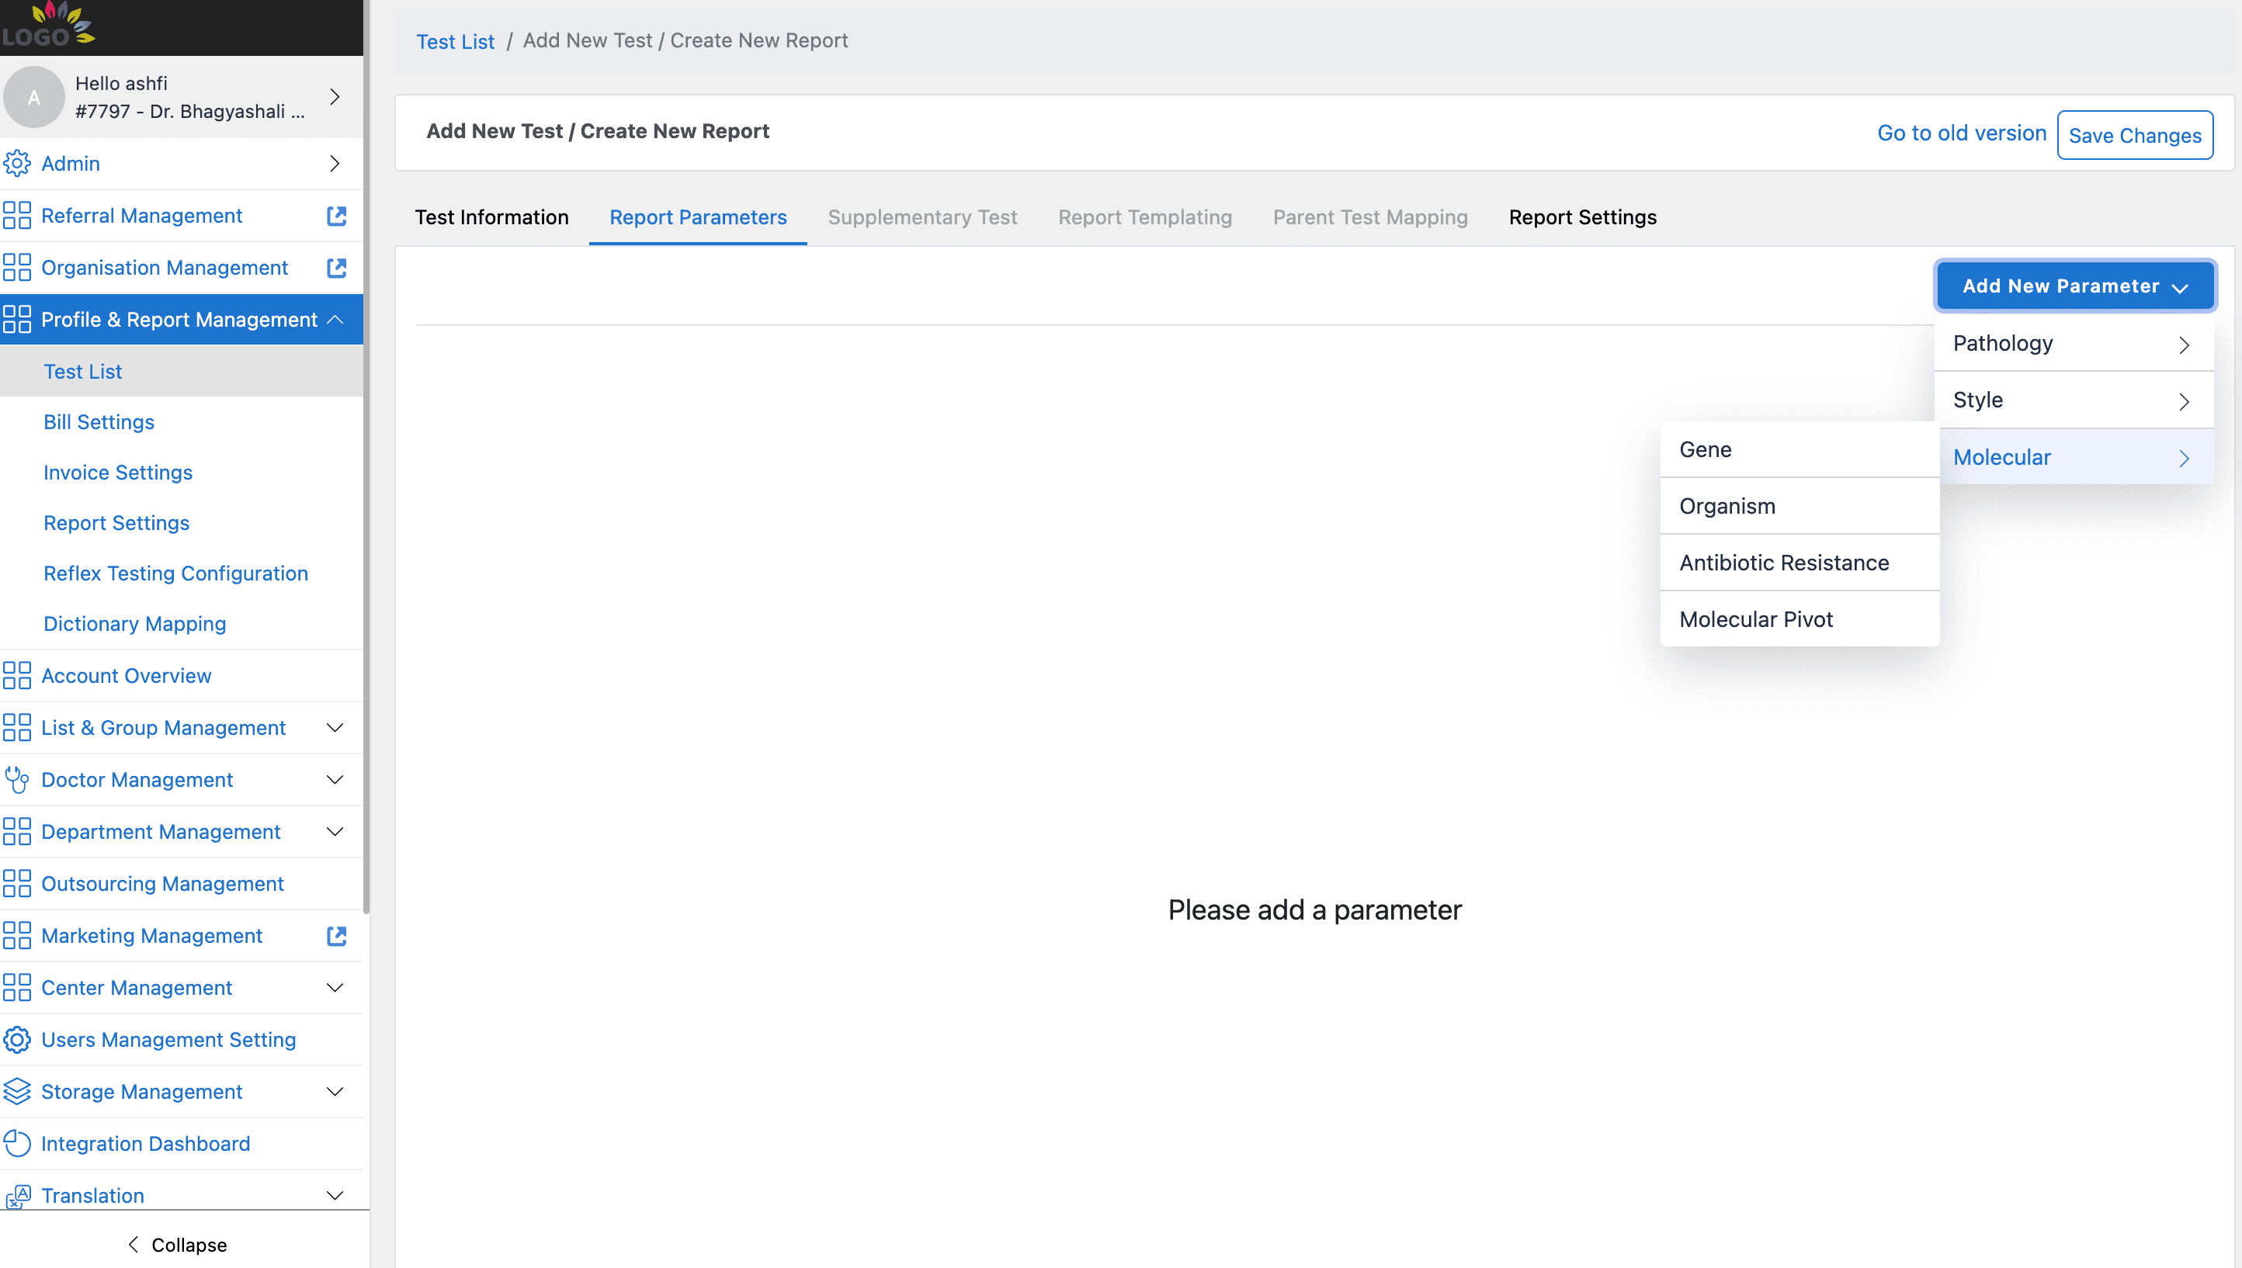Click the Doctor Management stethoscope icon
This screenshot has width=2242, height=1268.
[16, 779]
